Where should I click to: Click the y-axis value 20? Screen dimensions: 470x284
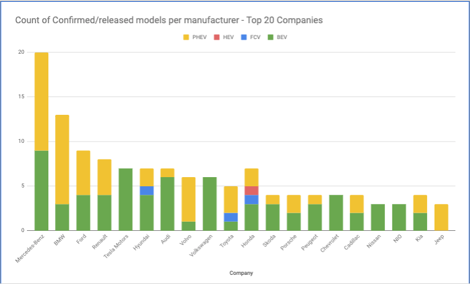tap(21, 52)
